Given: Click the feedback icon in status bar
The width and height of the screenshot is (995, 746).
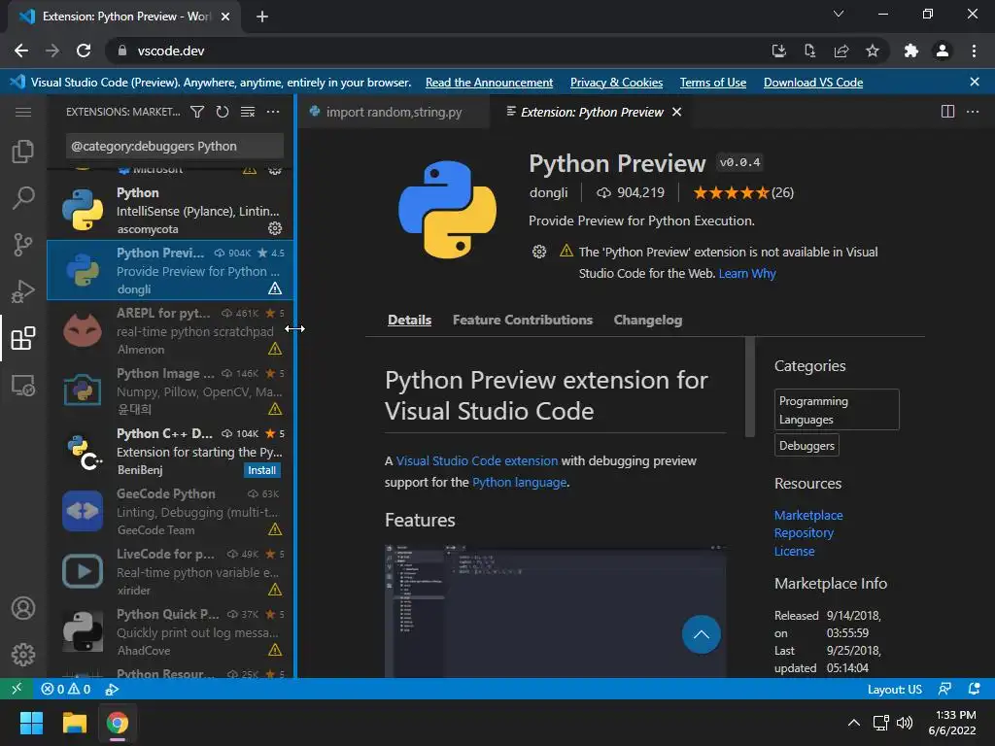Looking at the screenshot, I should [x=944, y=689].
